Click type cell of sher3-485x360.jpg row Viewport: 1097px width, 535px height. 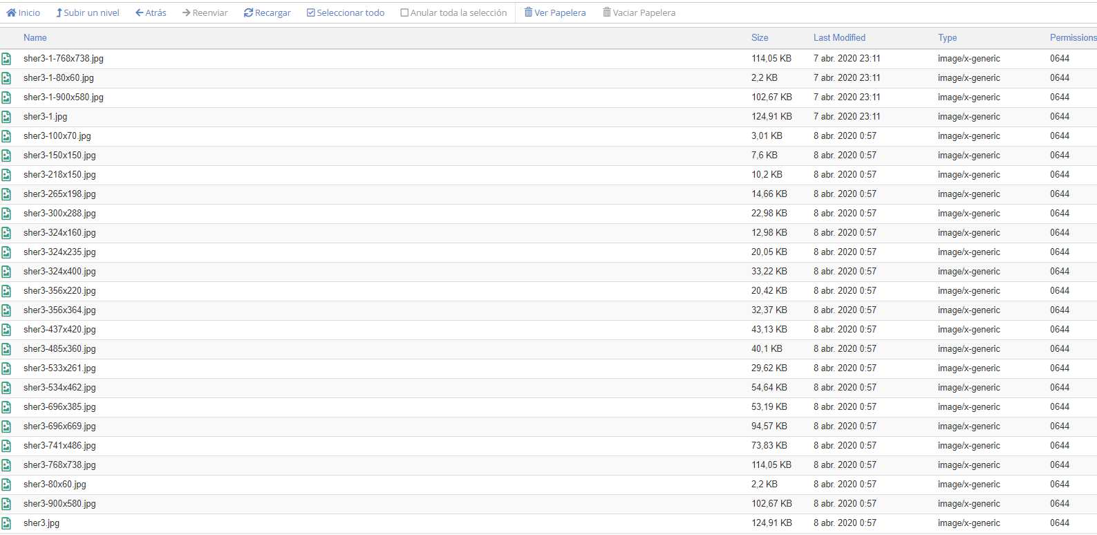(x=969, y=349)
